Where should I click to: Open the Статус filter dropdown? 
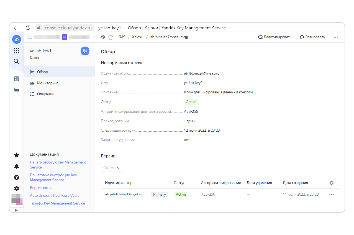point(112,168)
